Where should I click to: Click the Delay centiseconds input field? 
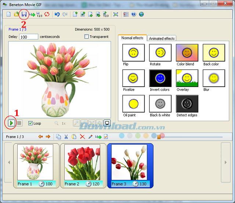(x=29, y=37)
